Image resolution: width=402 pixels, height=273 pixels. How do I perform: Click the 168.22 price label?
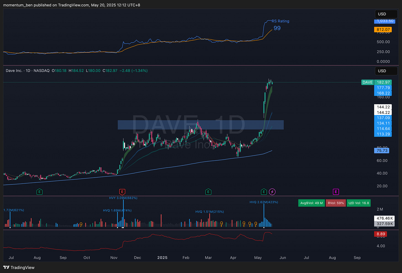(383, 93)
